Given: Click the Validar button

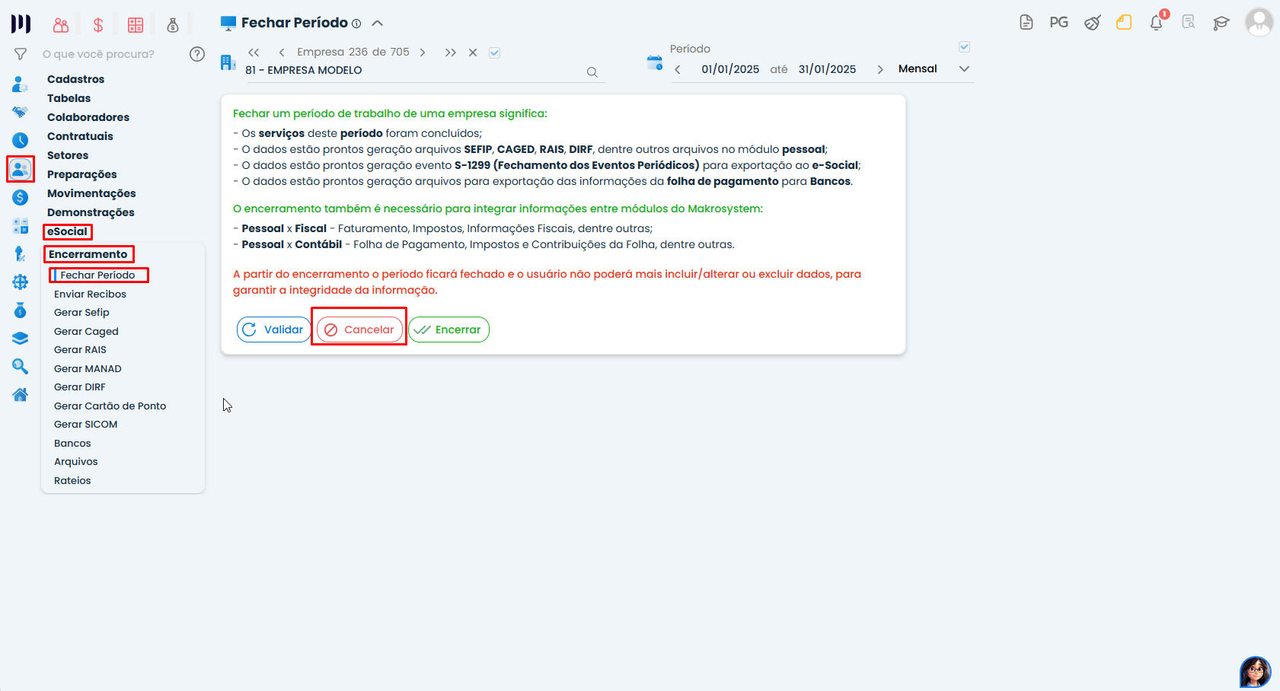Looking at the screenshot, I should 274,330.
